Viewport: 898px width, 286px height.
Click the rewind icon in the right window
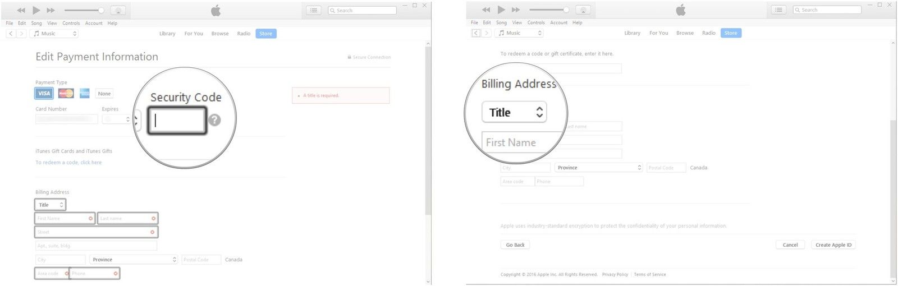click(486, 10)
